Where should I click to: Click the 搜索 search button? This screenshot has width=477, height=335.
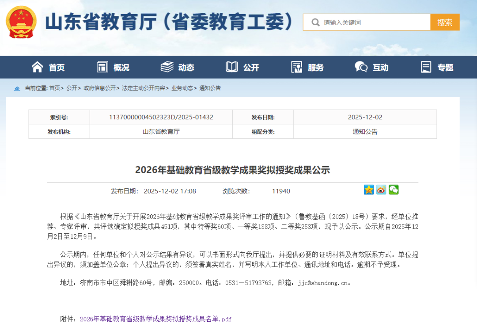tap(445, 22)
